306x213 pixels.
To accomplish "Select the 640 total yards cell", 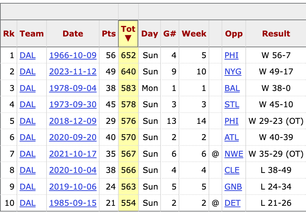I will click(128, 71).
